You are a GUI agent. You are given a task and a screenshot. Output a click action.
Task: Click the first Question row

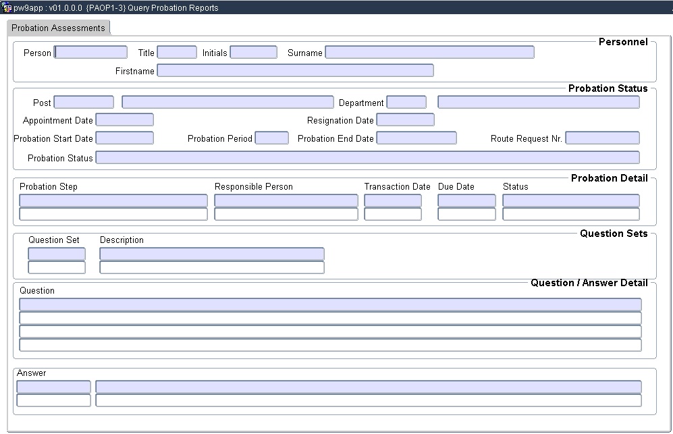pyautogui.click(x=330, y=305)
